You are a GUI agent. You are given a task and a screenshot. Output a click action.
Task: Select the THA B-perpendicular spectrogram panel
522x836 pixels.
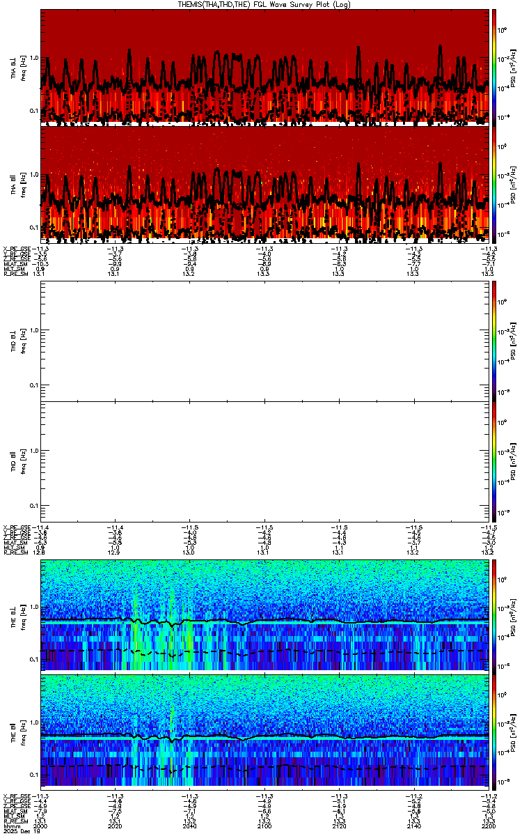265,68
